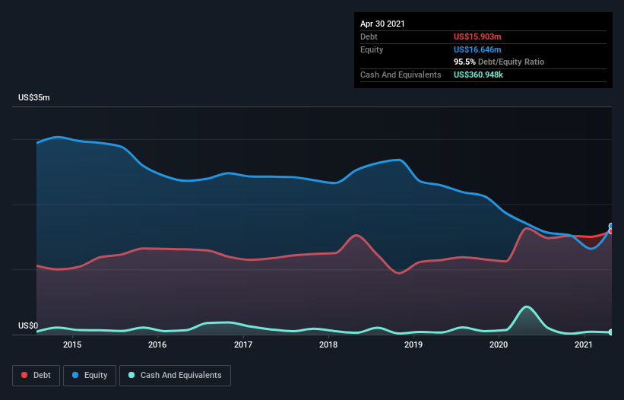Select the 2016 x-axis label

tap(157, 344)
